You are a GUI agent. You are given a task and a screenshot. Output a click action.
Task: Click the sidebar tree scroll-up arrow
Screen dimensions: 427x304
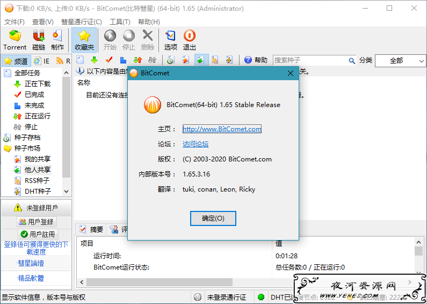pos(67,73)
